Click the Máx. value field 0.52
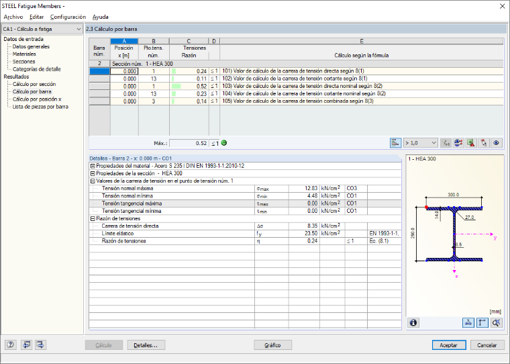Viewport: 510px width, 364px height. (x=189, y=143)
